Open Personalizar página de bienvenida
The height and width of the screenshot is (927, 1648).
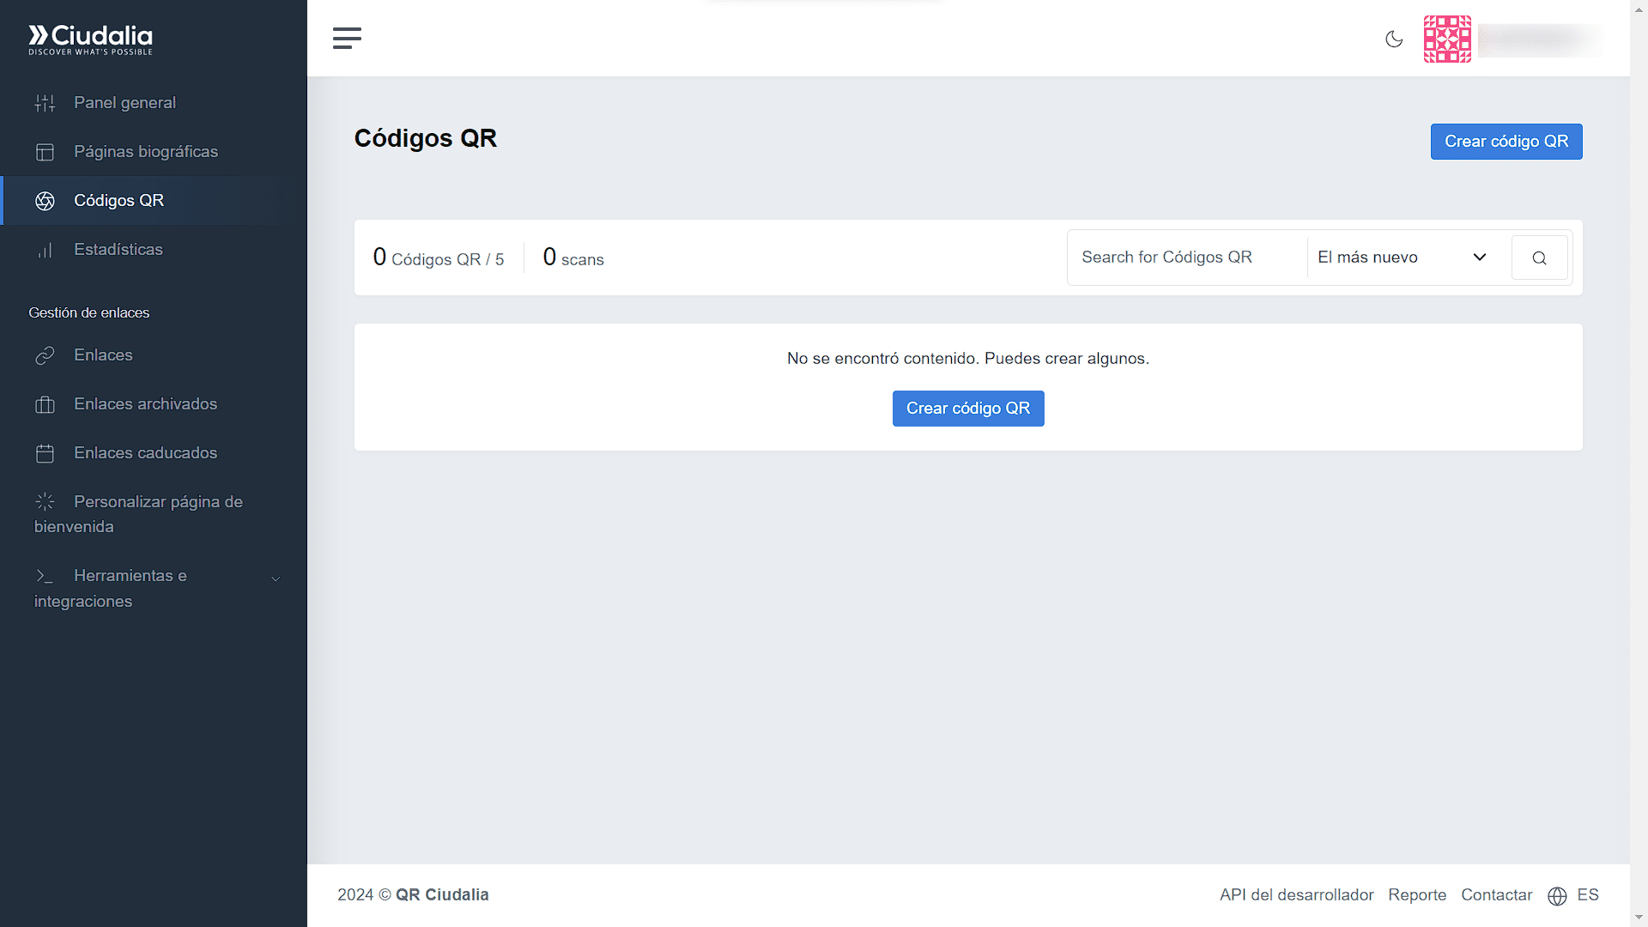click(138, 513)
